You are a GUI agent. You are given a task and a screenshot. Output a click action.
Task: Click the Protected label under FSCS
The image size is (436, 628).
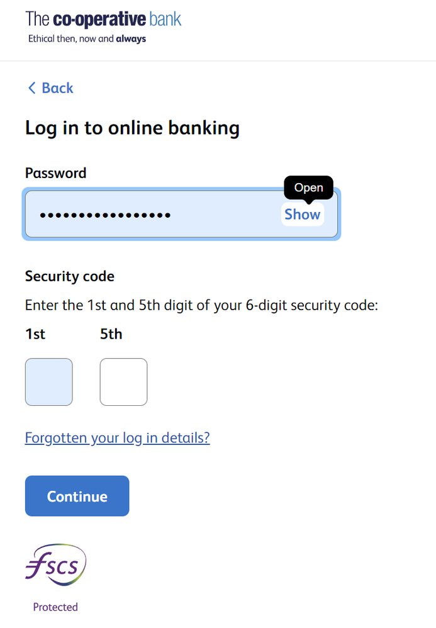click(x=55, y=607)
